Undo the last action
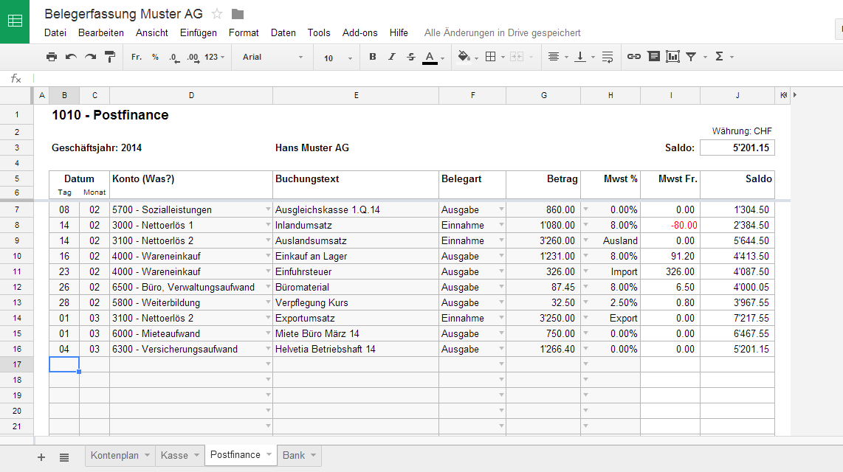The image size is (843, 472). click(71, 57)
